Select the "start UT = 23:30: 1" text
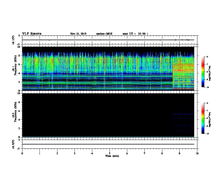Image resolution: width=222 pixels, height=172 pixels. click(x=135, y=34)
